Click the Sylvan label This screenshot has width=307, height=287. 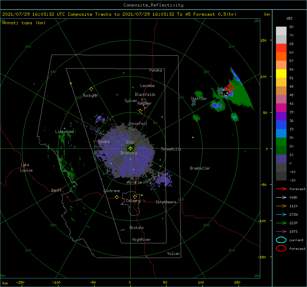point(131,101)
